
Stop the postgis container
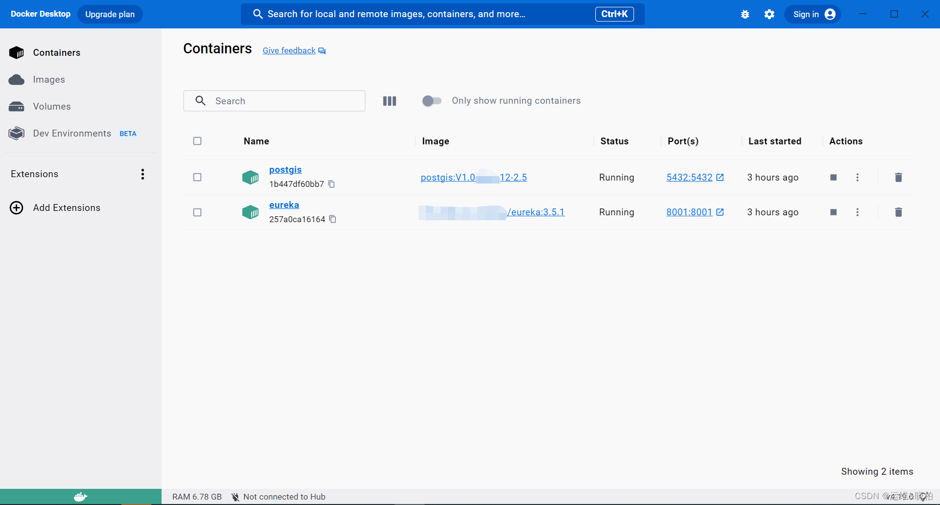833,177
